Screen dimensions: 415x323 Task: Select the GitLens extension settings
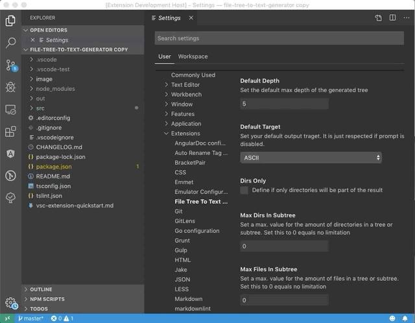[185, 221]
